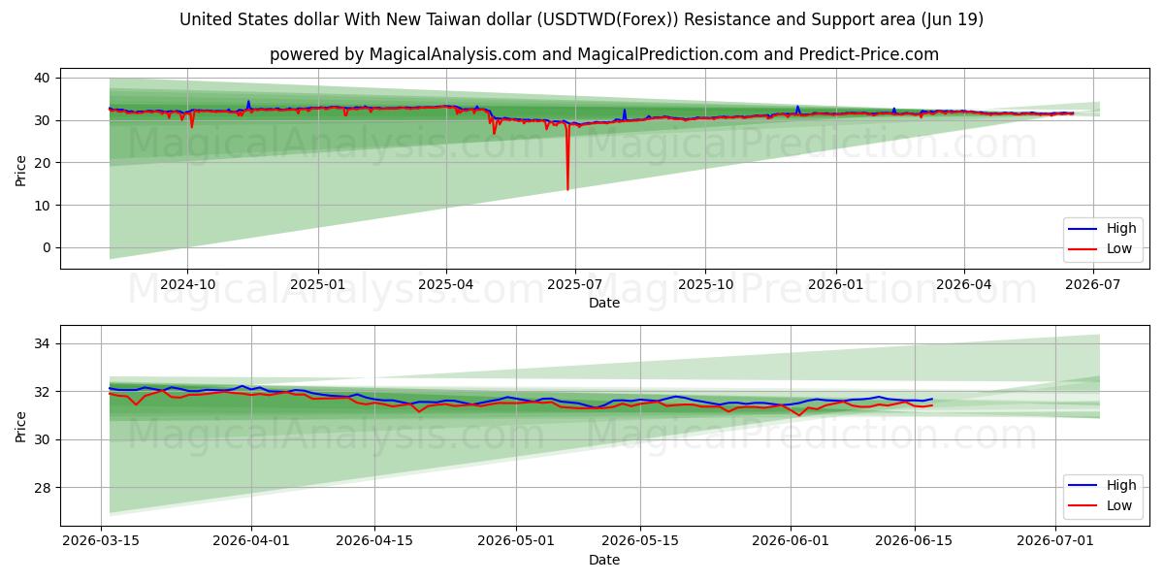Click the 2026-05-01 tick label
This screenshot has height=582, width=1164.
point(516,541)
